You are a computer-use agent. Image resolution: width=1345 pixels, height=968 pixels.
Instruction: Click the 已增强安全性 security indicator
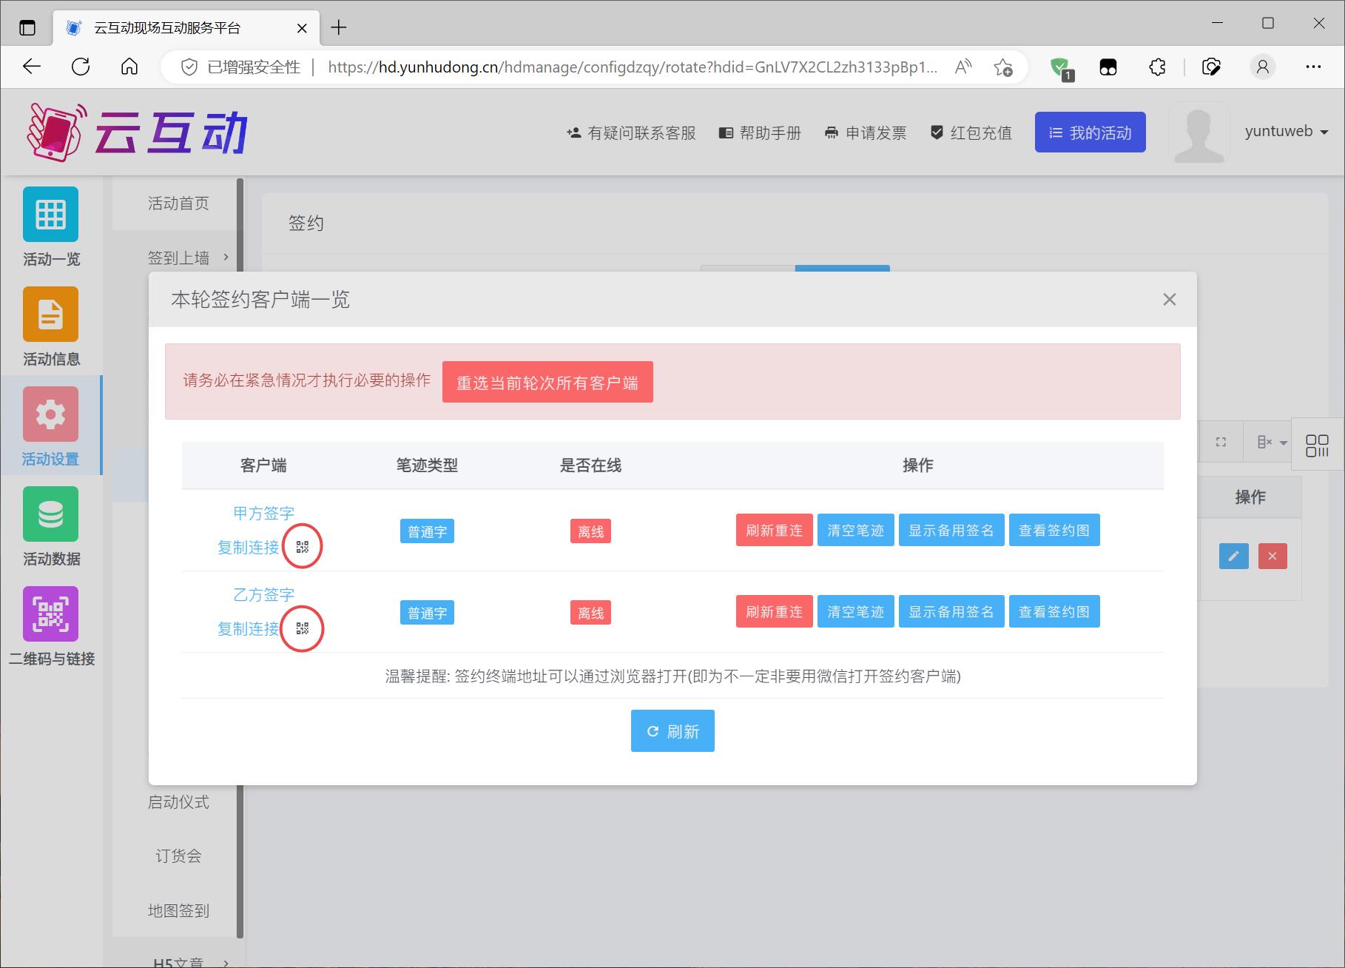point(241,67)
